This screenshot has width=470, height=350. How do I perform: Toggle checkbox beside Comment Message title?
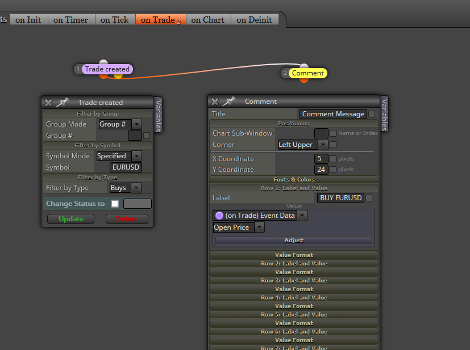372,114
